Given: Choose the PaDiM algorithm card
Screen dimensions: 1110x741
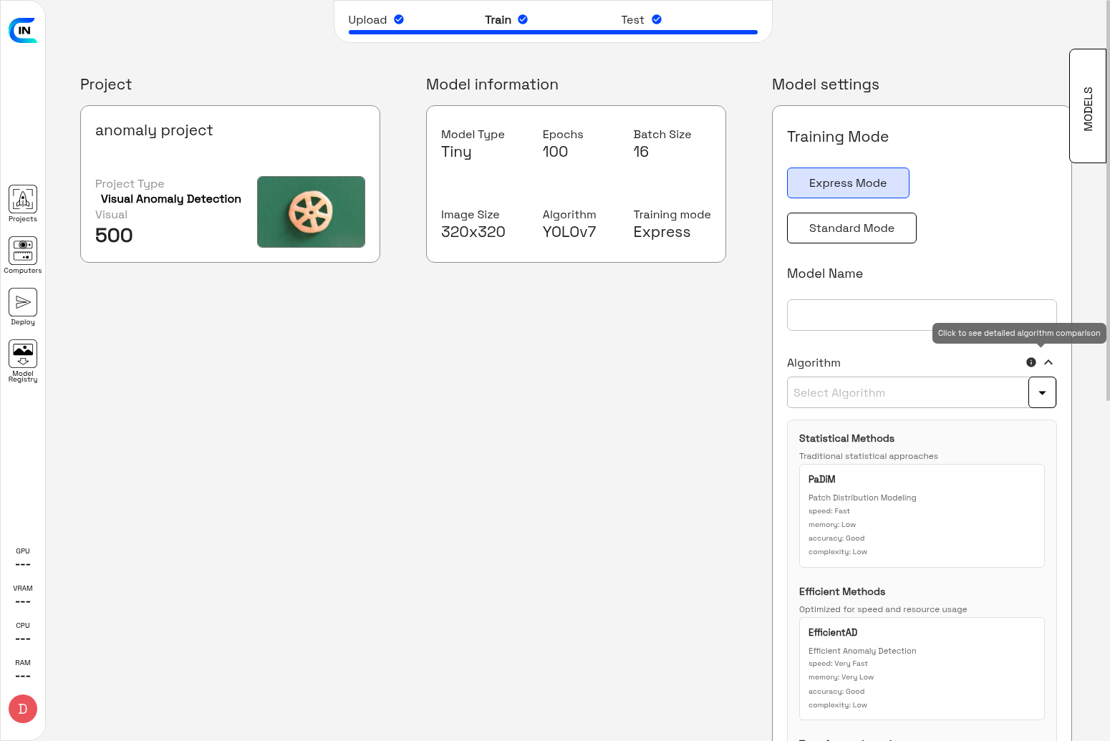Looking at the screenshot, I should coord(922,515).
